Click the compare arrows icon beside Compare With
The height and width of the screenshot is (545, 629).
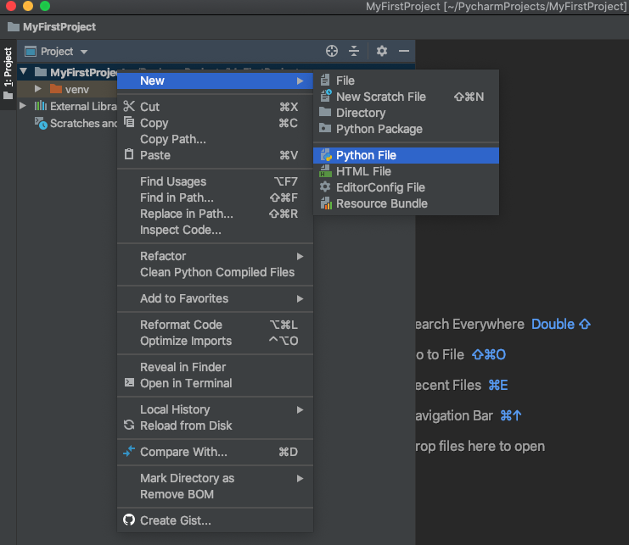[x=129, y=451]
